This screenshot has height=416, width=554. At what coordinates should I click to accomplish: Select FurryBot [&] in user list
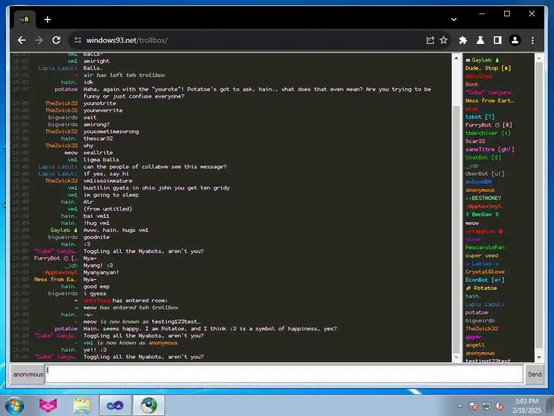point(489,125)
